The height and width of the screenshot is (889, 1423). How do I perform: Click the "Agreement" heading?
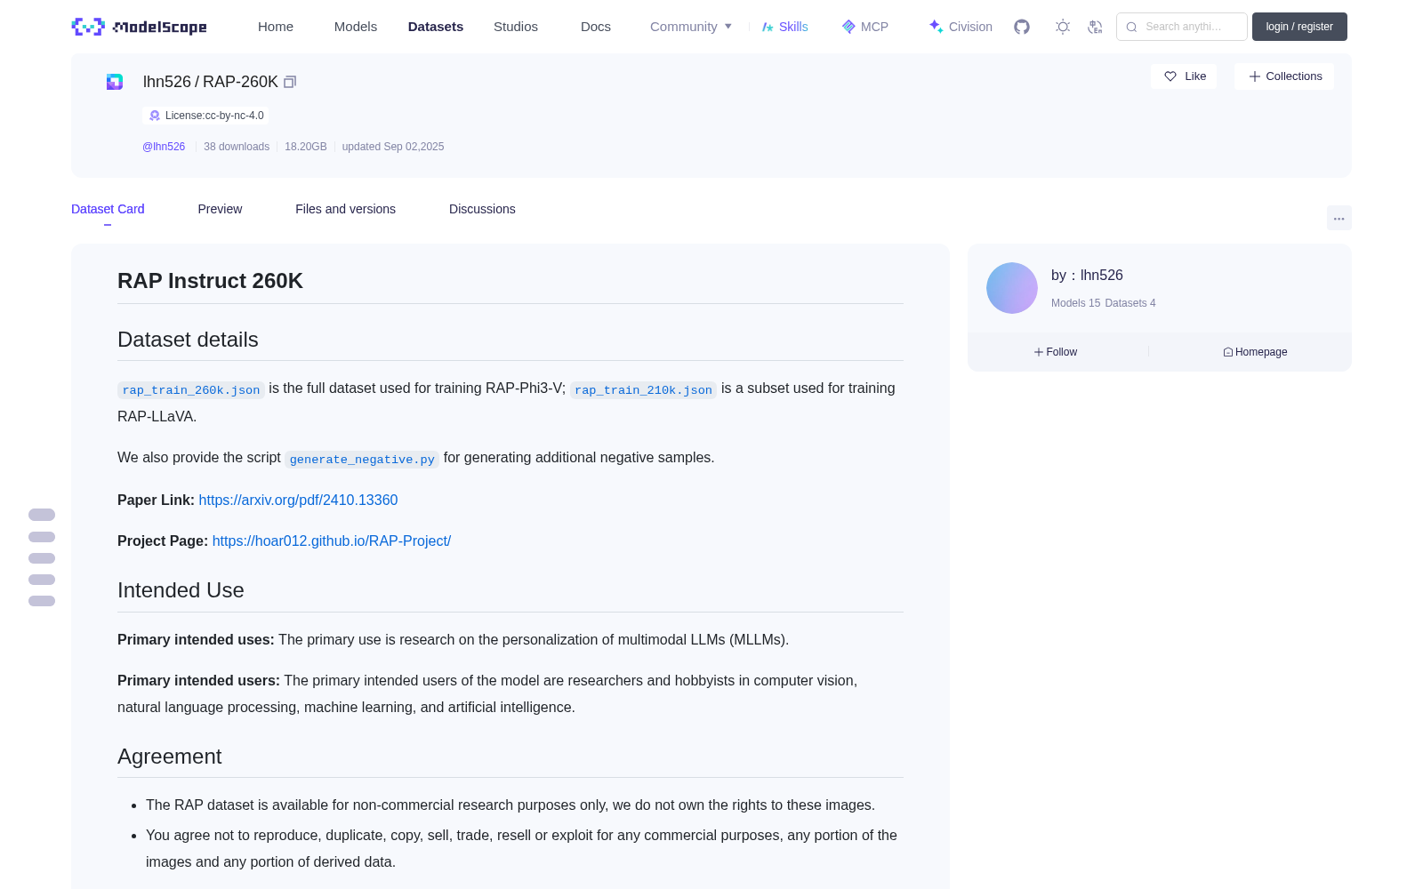[x=169, y=757]
